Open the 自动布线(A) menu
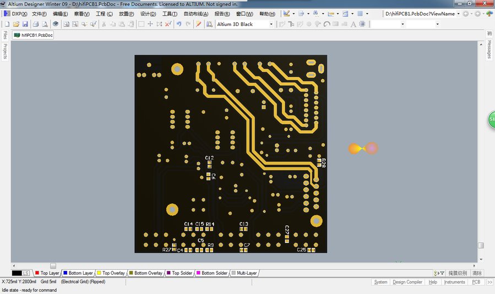The height and width of the screenshot is (294, 495). click(196, 14)
